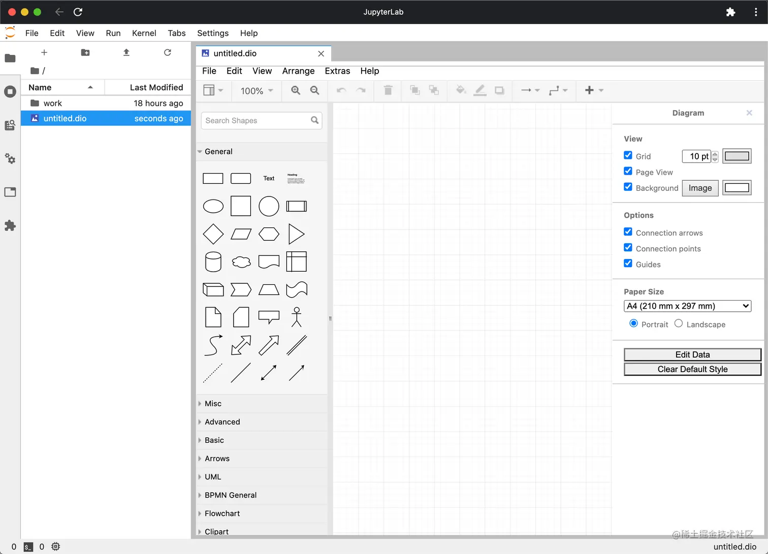Click the background Image button
This screenshot has height=554, width=768.
coord(700,188)
